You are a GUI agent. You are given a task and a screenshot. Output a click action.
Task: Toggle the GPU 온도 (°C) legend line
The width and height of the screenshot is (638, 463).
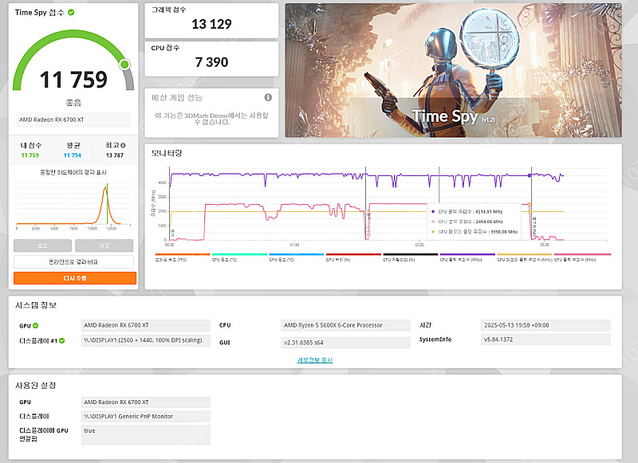point(296,257)
